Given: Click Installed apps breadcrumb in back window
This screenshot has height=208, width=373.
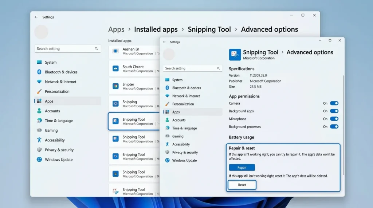Looking at the screenshot, I should [x=156, y=29].
